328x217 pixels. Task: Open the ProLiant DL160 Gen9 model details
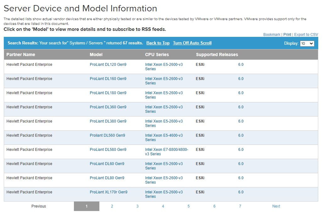pyautogui.click(x=108, y=79)
